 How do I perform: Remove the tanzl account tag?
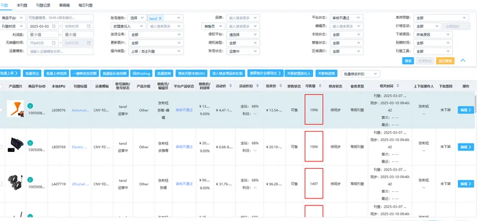point(160,18)
